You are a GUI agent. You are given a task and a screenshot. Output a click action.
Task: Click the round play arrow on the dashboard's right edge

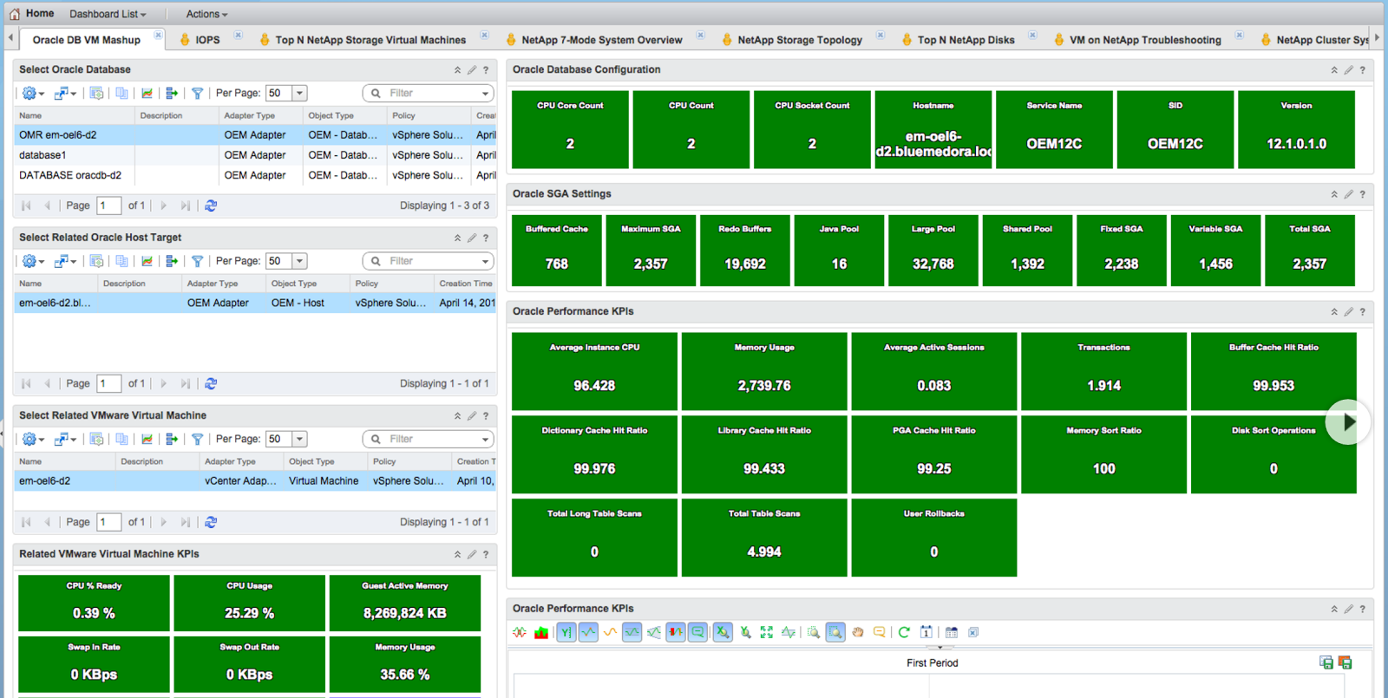tap(1347, 422)
